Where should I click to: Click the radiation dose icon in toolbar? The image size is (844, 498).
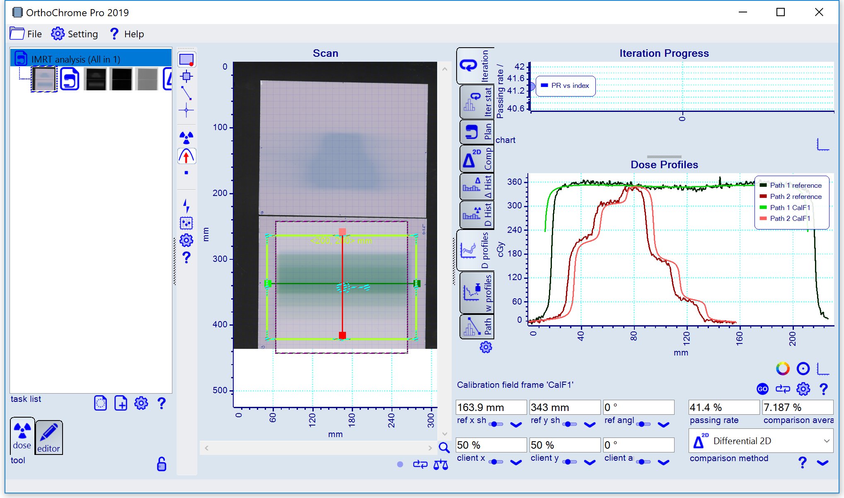pyautogui.click(x=186, y=137)
